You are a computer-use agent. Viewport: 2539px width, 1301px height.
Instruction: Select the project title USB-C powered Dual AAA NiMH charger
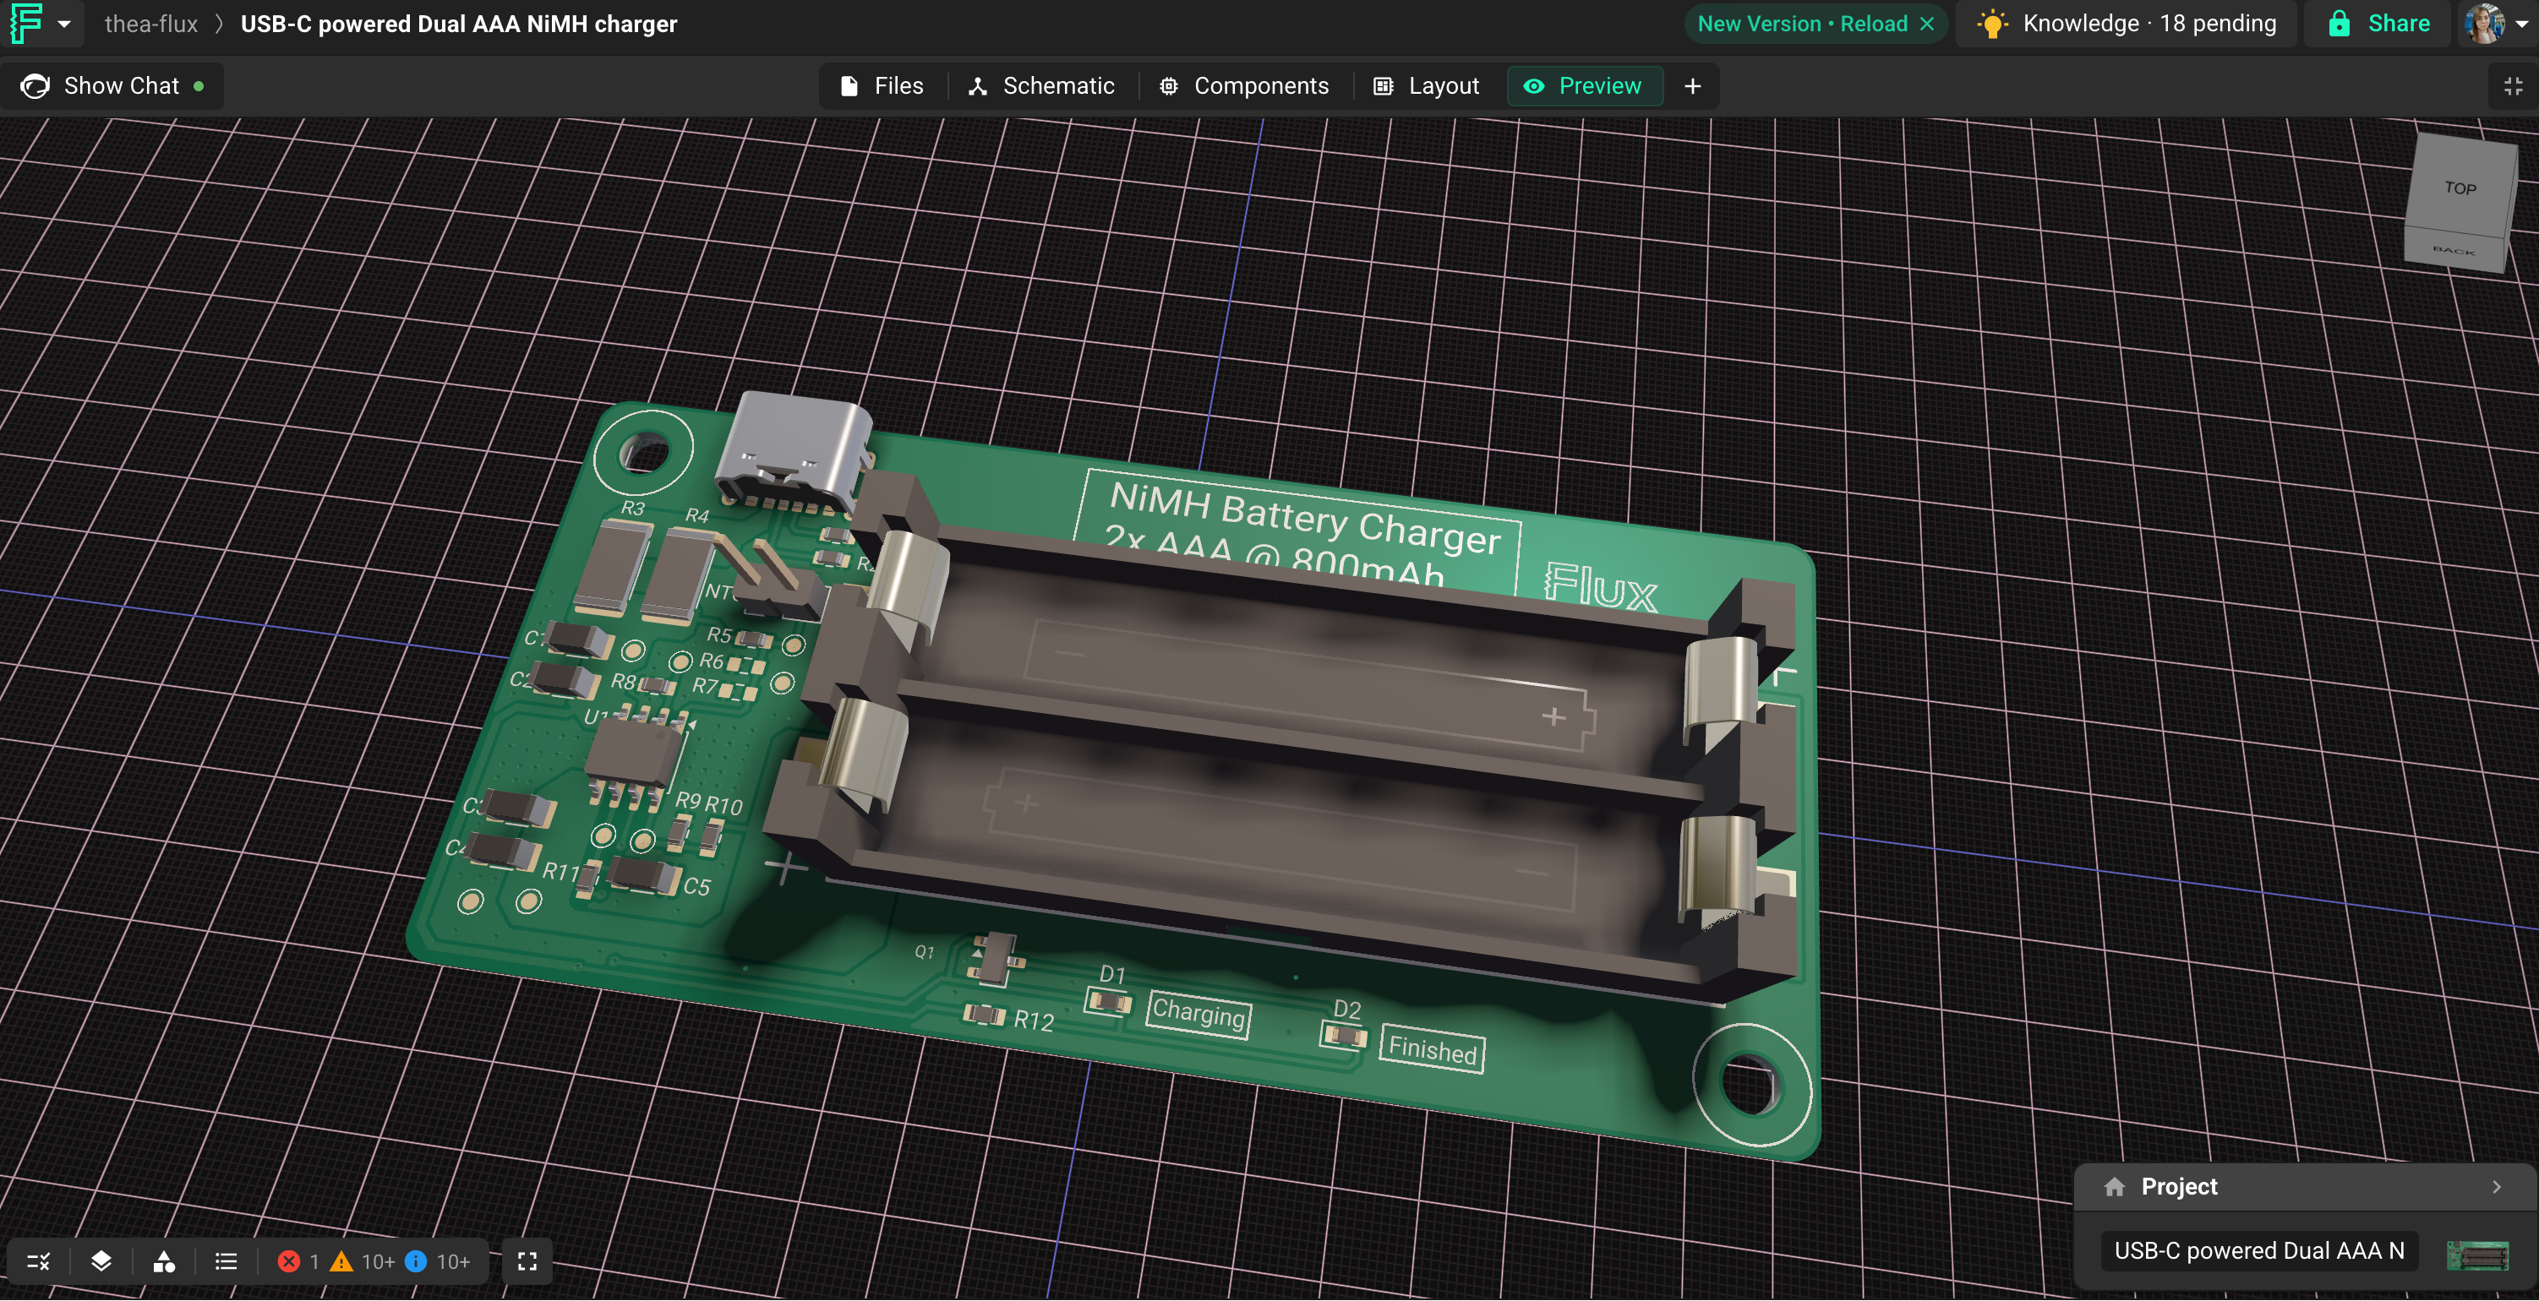(x=458, y=24)
